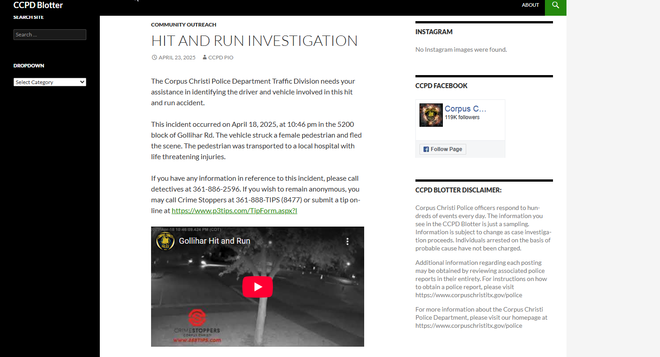
Task: Click the CCPD PIO author link
Action: (220, 57)
